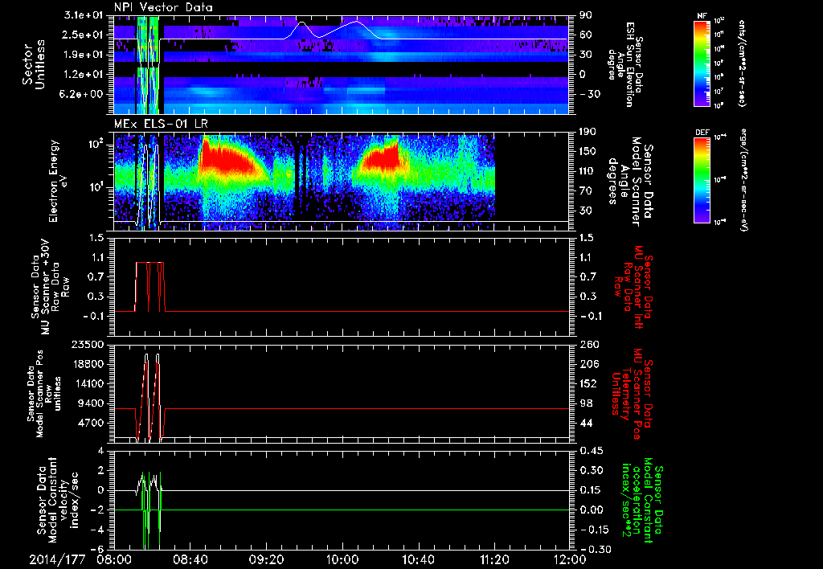Click the NF count-rate color bar
The image size is (823, 569).
click(x=702, y=63)
